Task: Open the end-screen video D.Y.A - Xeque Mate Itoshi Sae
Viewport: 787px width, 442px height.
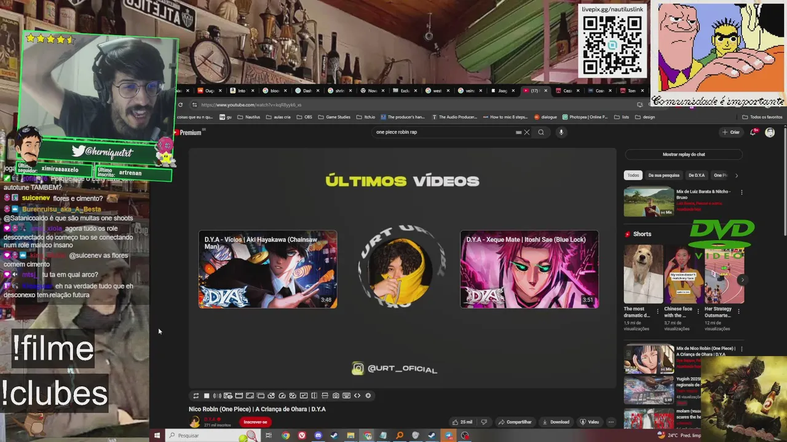Action: 529,269
